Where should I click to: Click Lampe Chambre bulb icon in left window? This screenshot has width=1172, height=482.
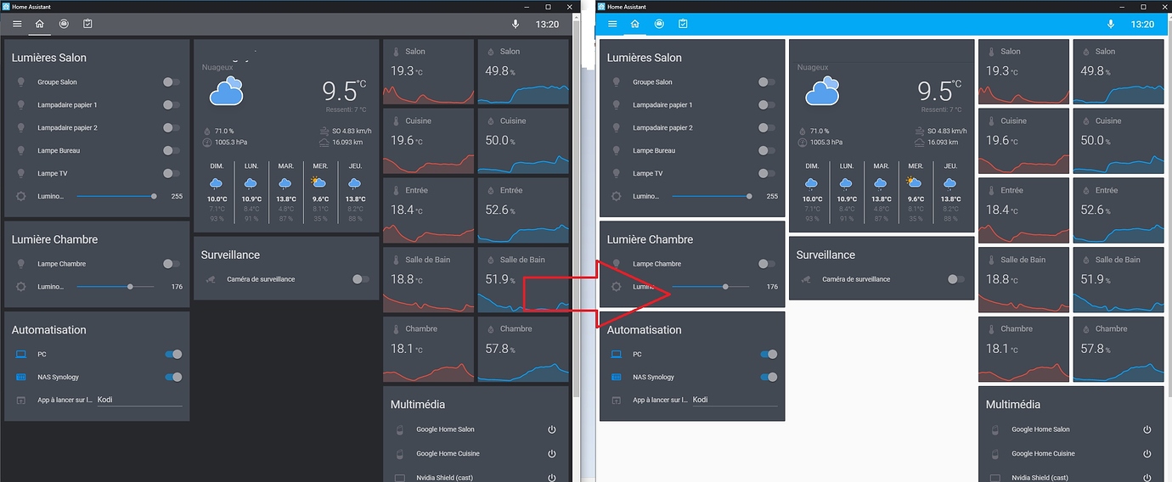tap(21, 264)
